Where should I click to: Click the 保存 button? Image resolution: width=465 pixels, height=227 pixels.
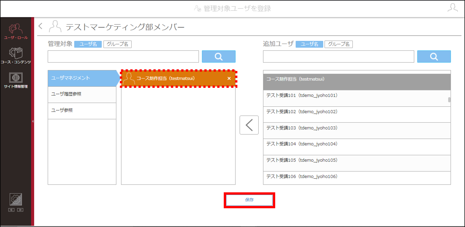[249, 200]
